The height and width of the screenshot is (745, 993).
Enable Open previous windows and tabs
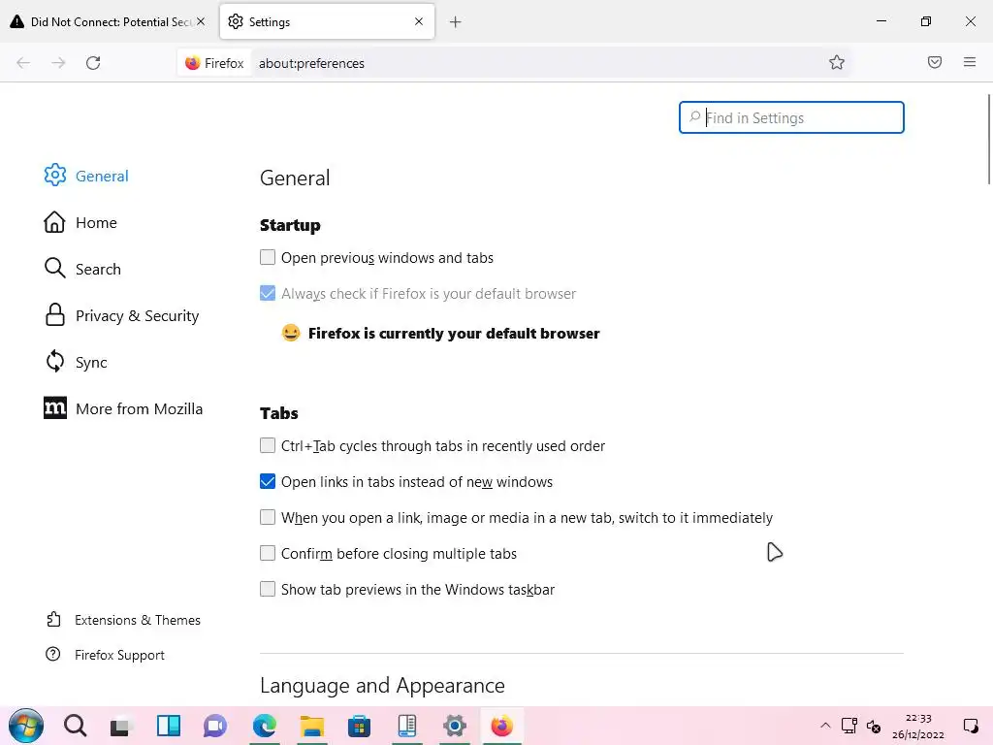pos(268,257)
